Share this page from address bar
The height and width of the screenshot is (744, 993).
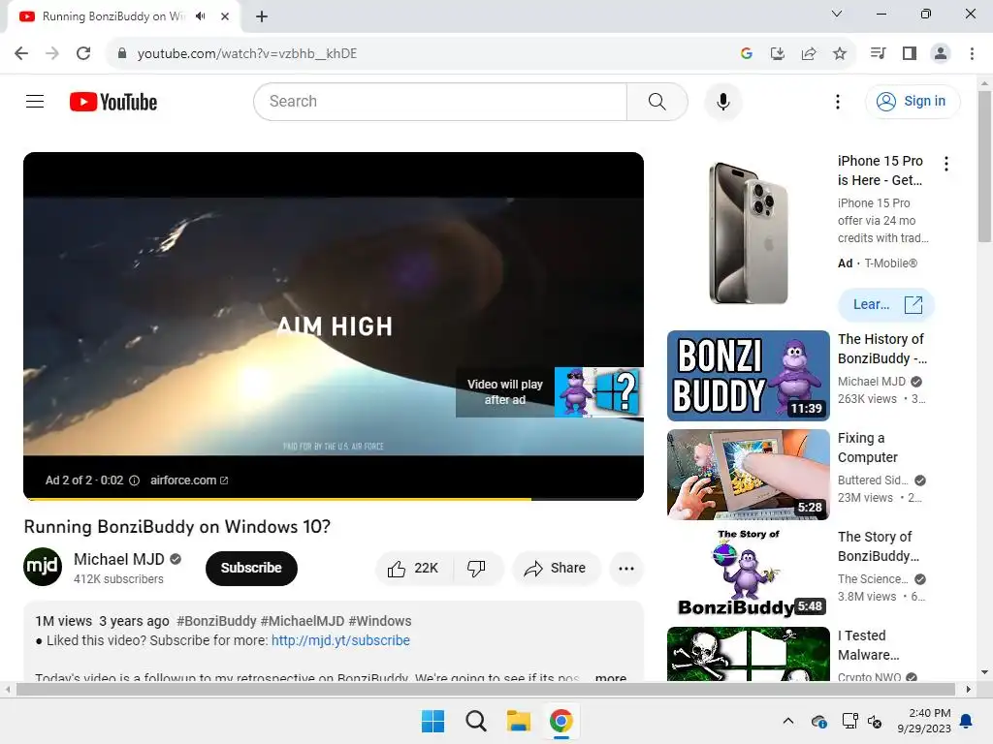tap(809, 53)
